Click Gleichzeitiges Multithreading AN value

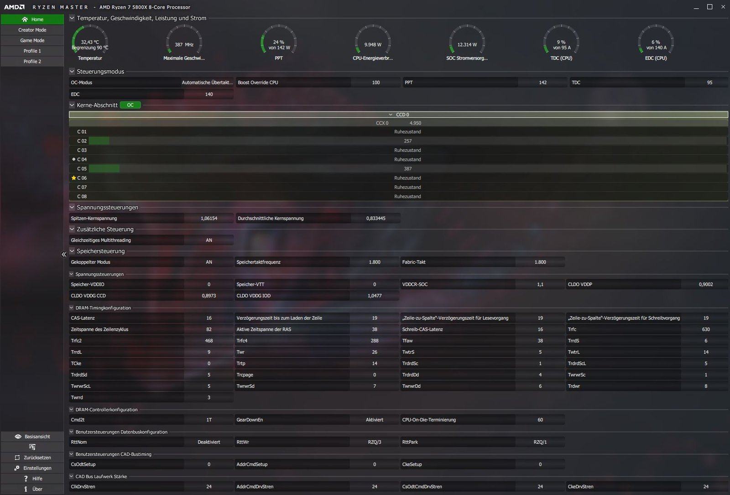(x=209, y=240)
